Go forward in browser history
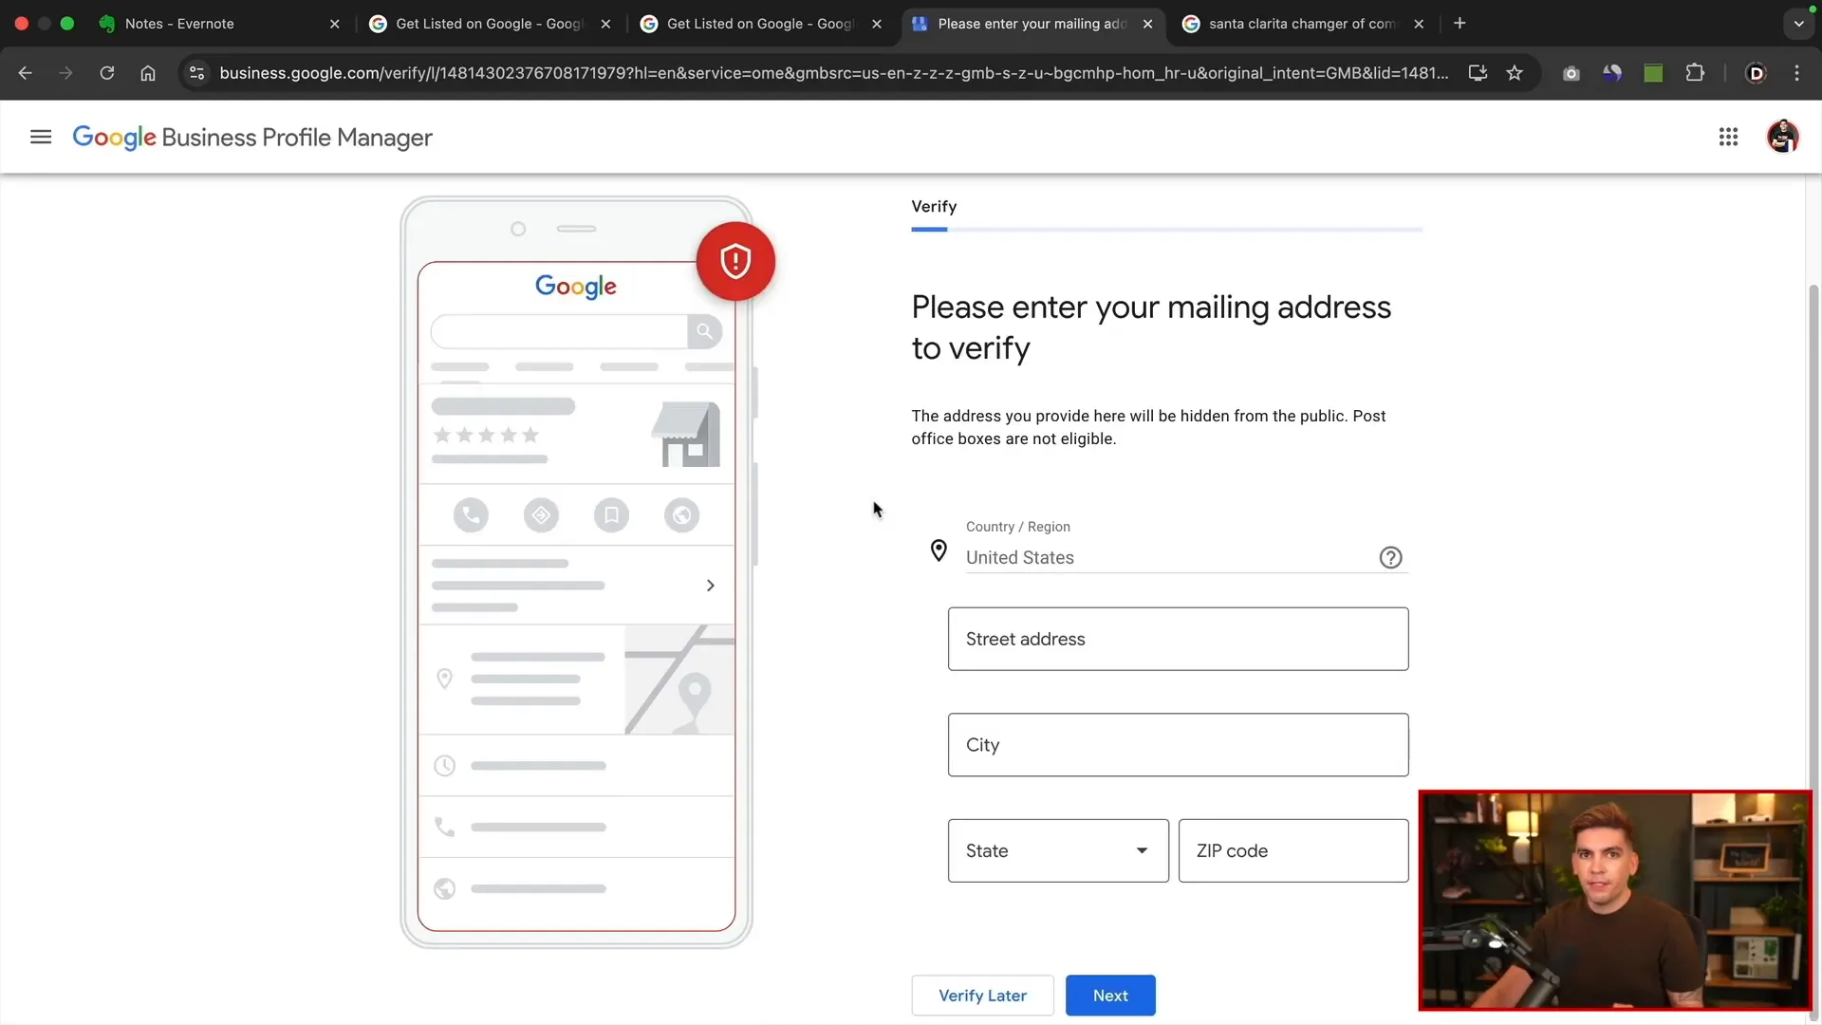The width and height of the screenshot is (1822, 1025). 65,73
